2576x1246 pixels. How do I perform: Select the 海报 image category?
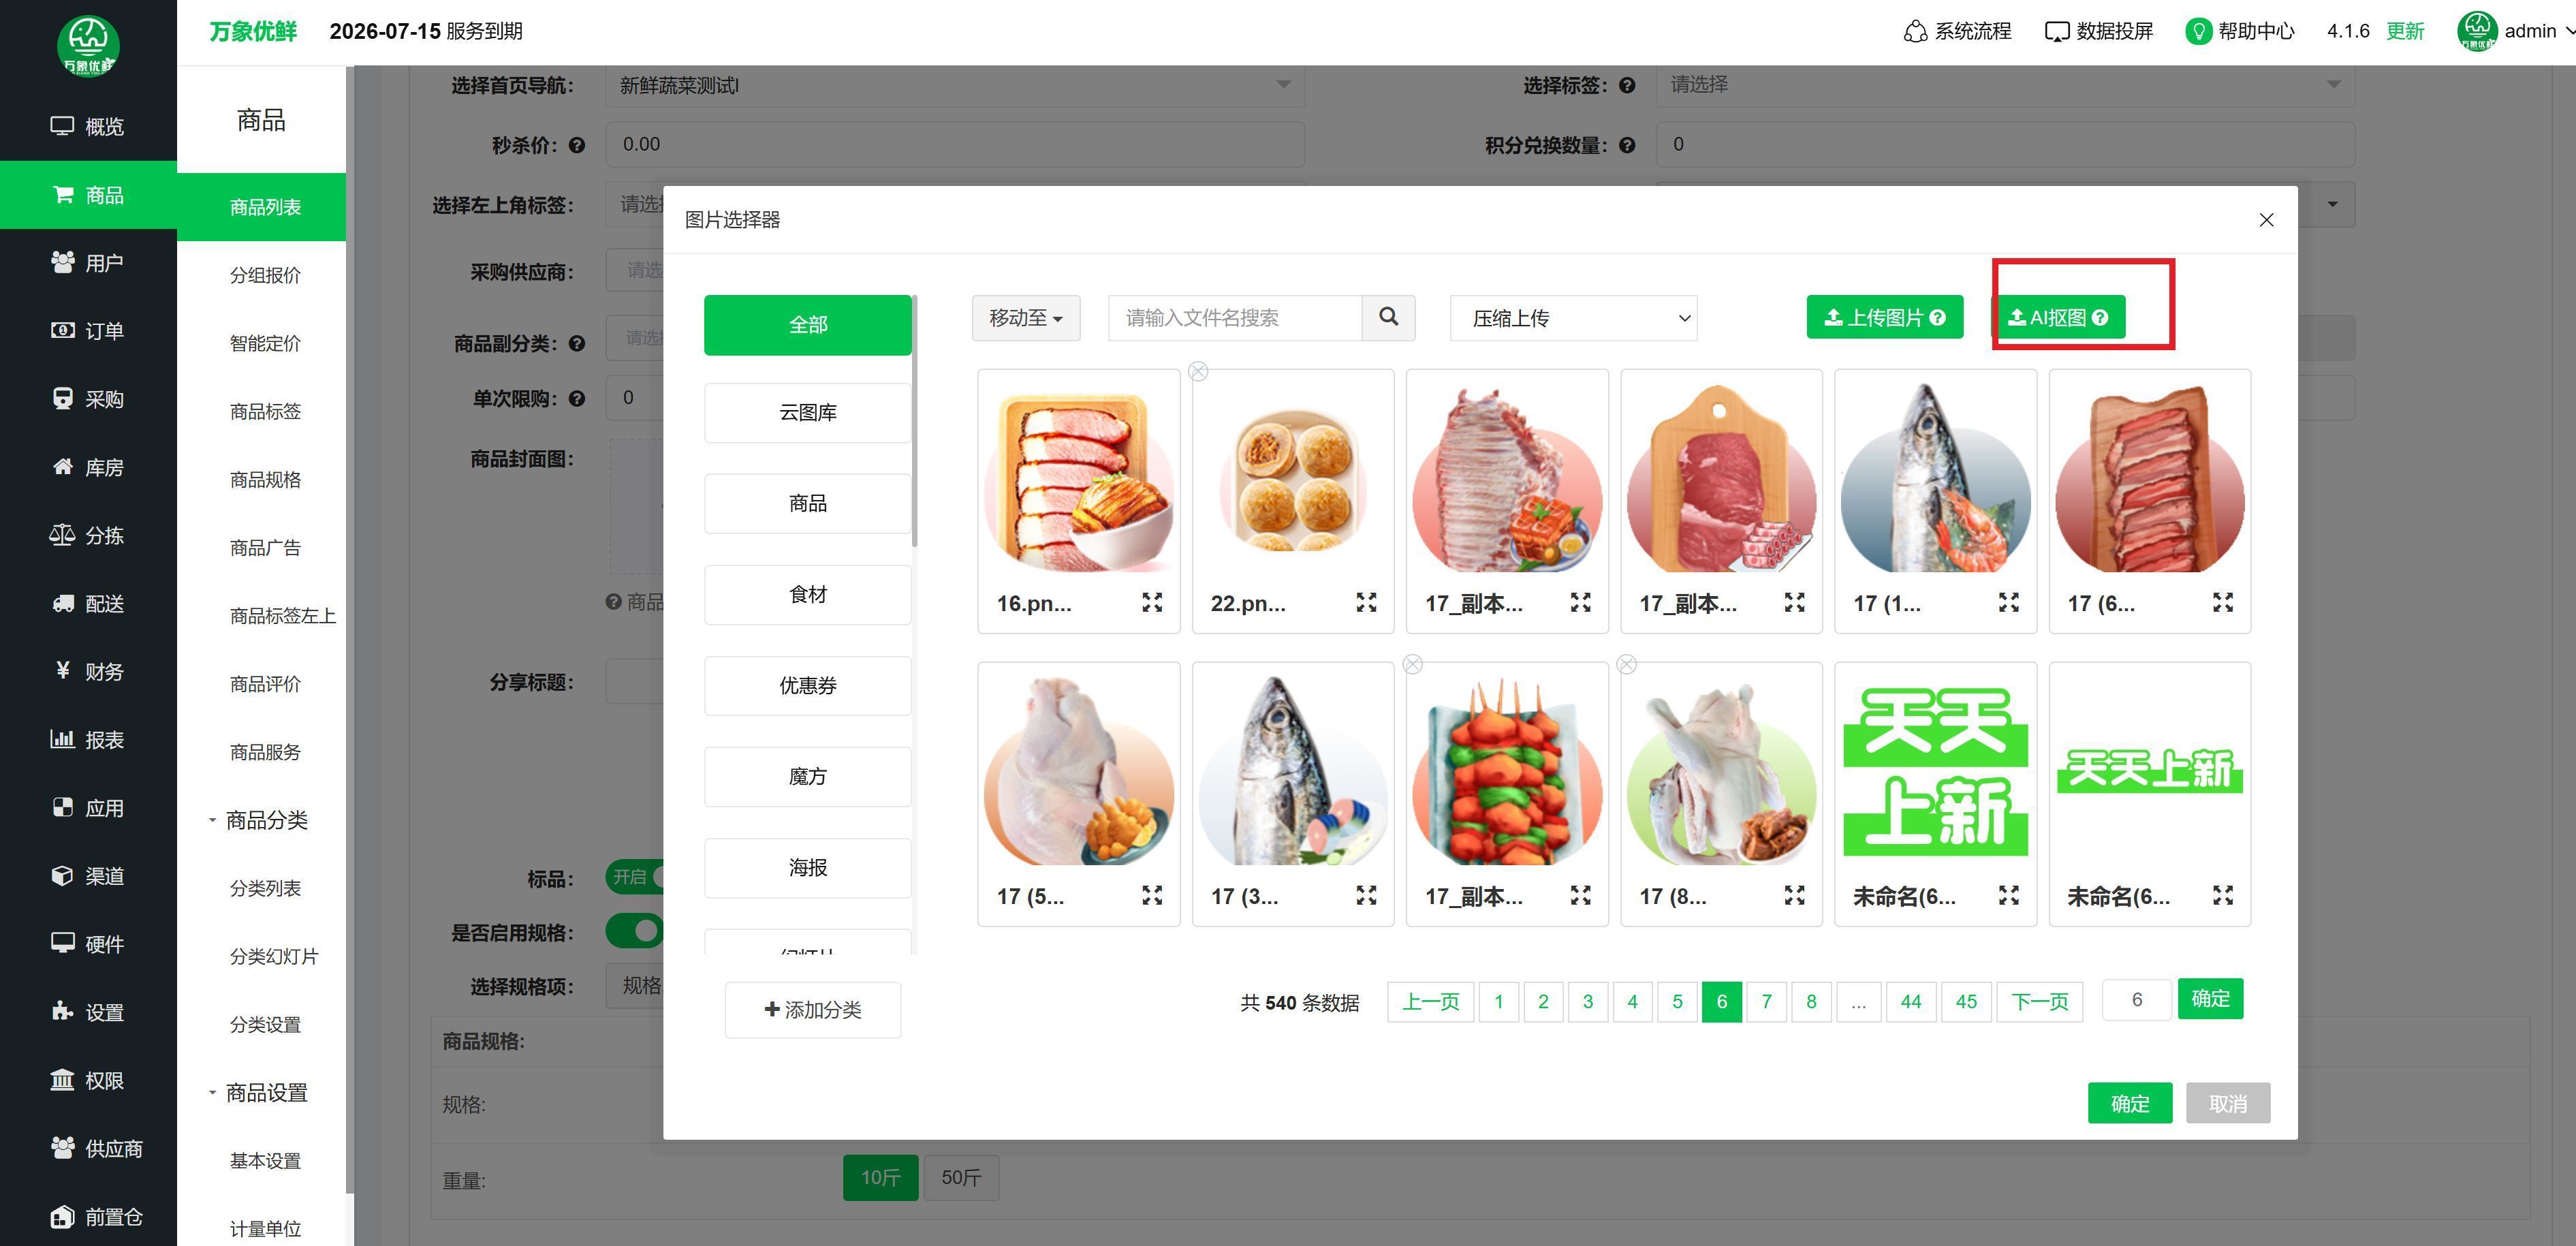[808, 867]
